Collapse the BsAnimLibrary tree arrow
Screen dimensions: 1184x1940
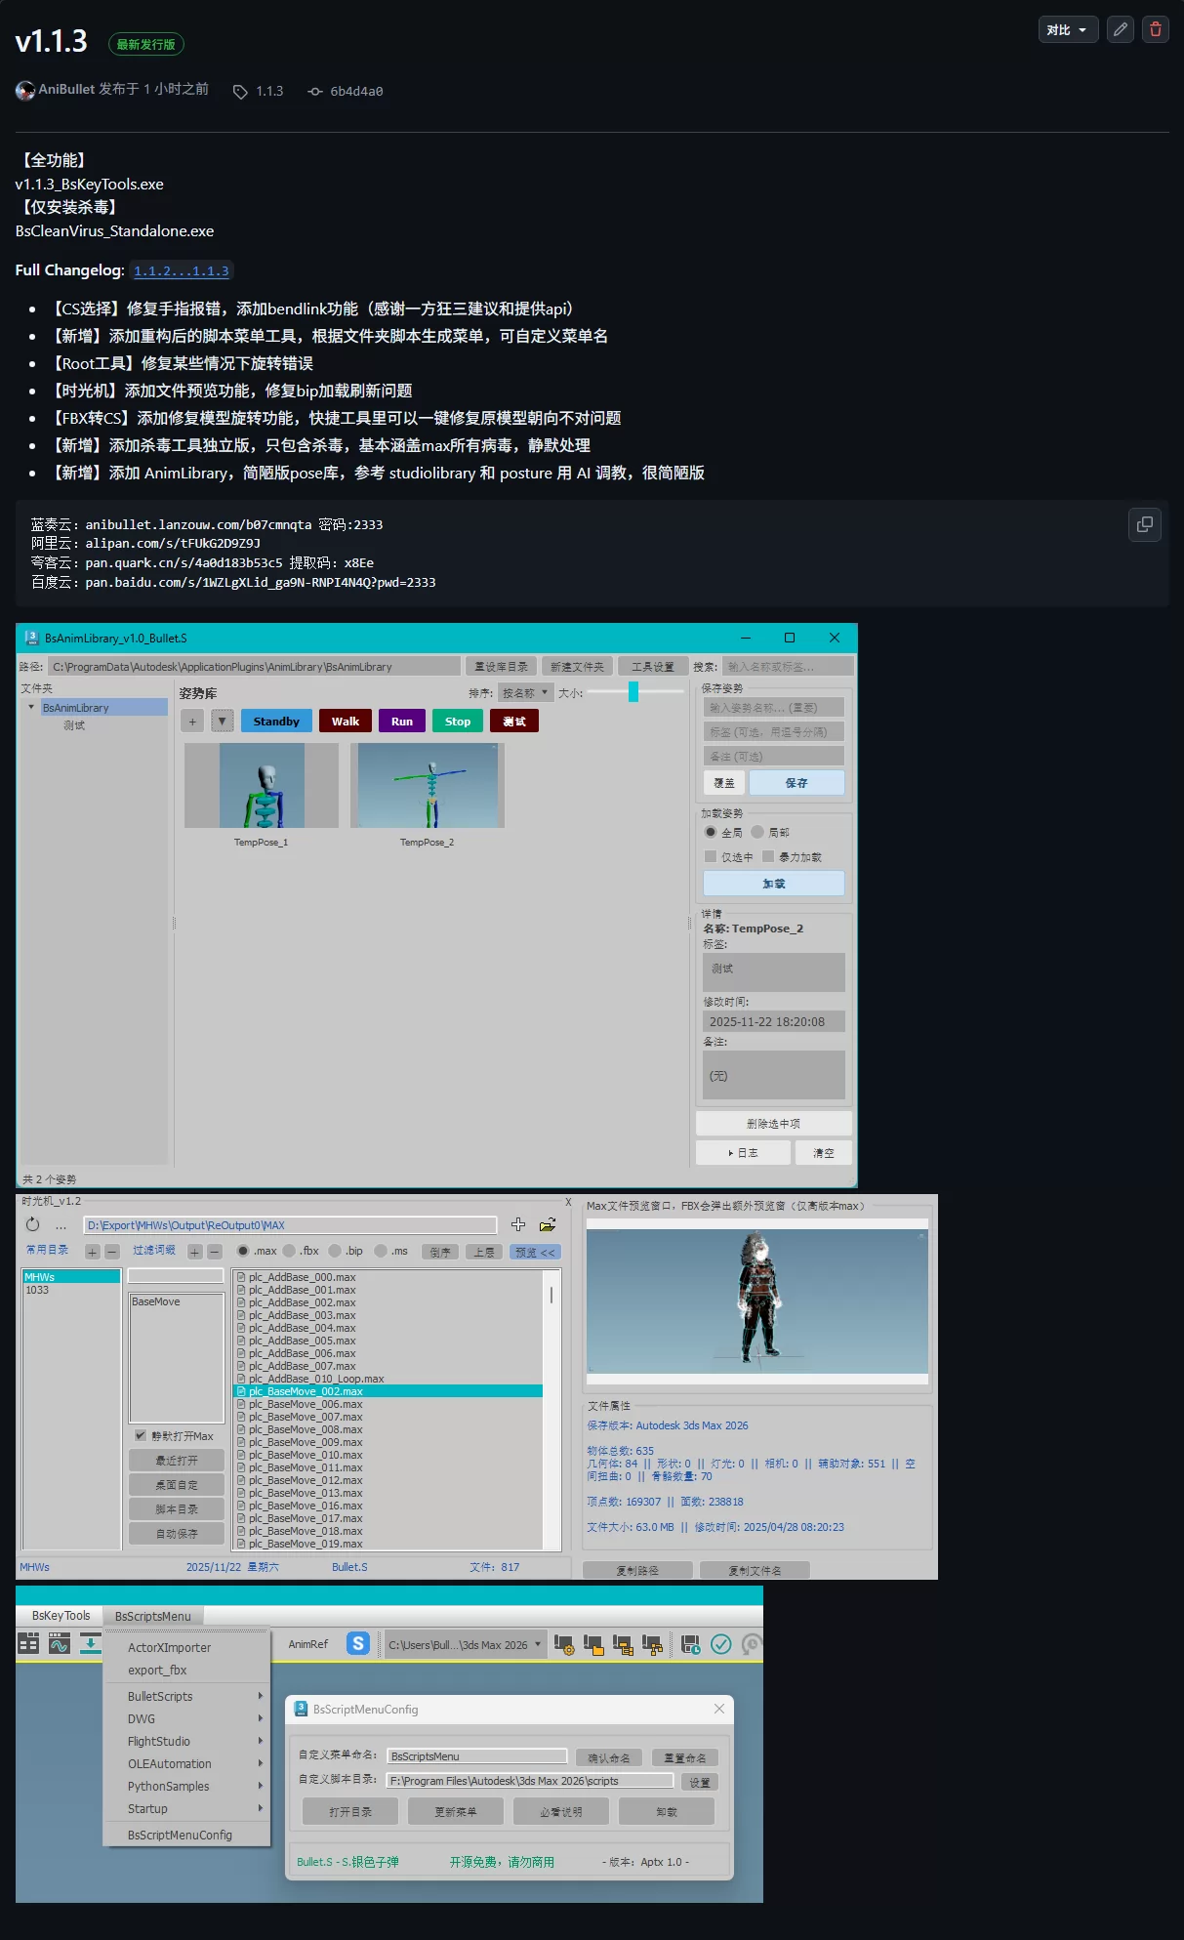point(31,707)
